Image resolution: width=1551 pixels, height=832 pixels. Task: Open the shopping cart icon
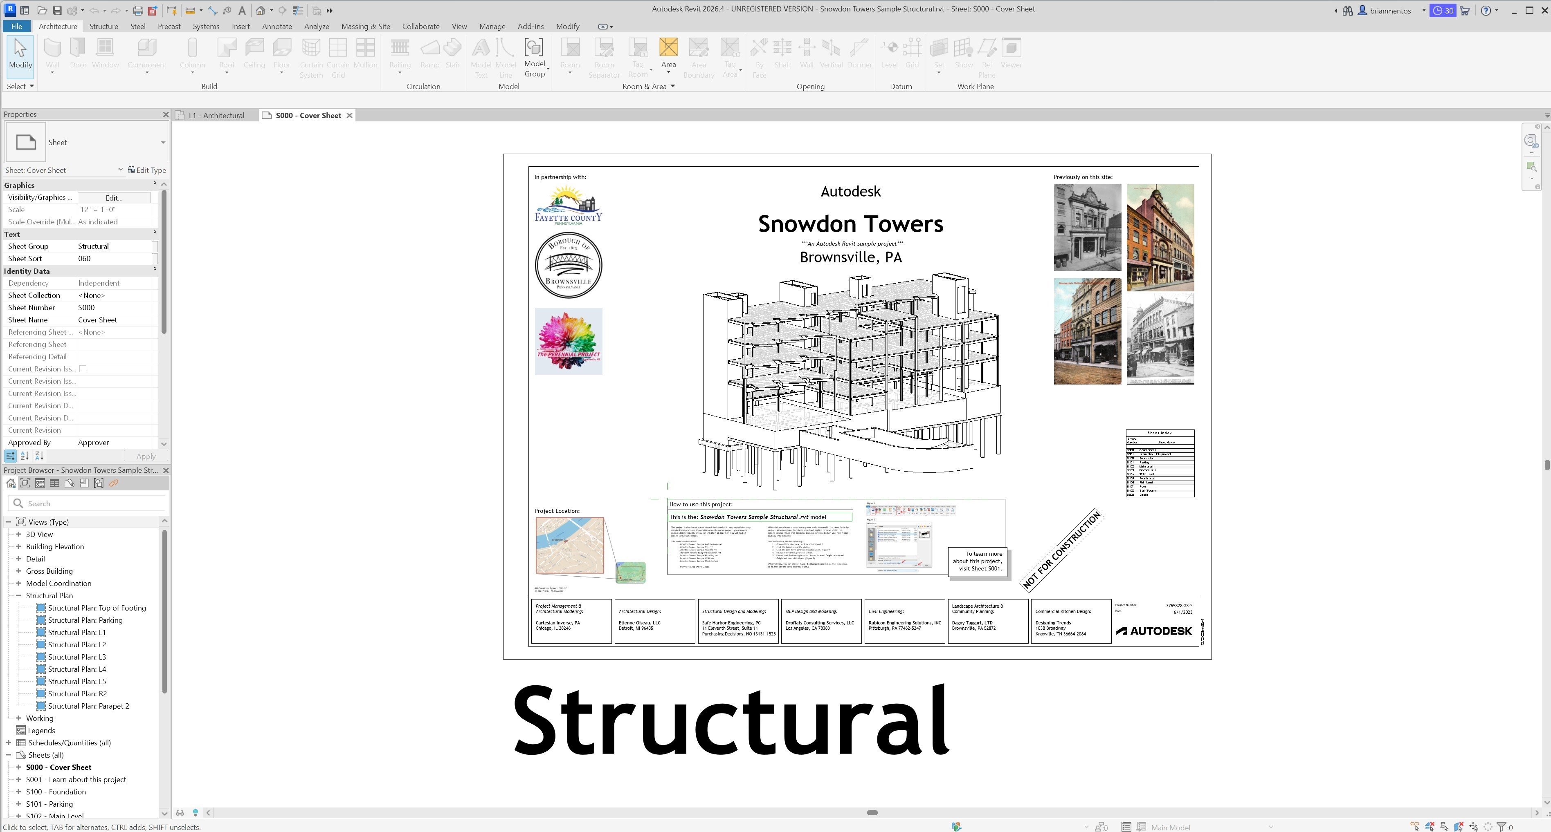point(1464,10)
